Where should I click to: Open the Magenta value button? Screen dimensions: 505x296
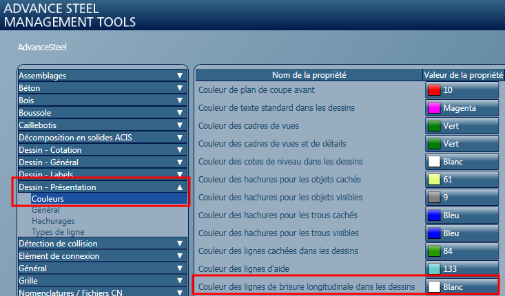point(462,108)
